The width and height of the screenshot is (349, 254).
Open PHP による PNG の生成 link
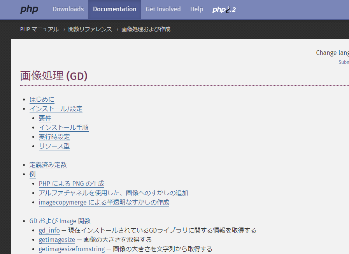[x=72, y=183]
